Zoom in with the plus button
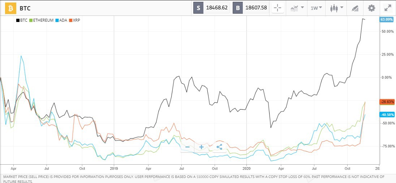This screenshot has height=183, width=396. click(x=201, y=147)
